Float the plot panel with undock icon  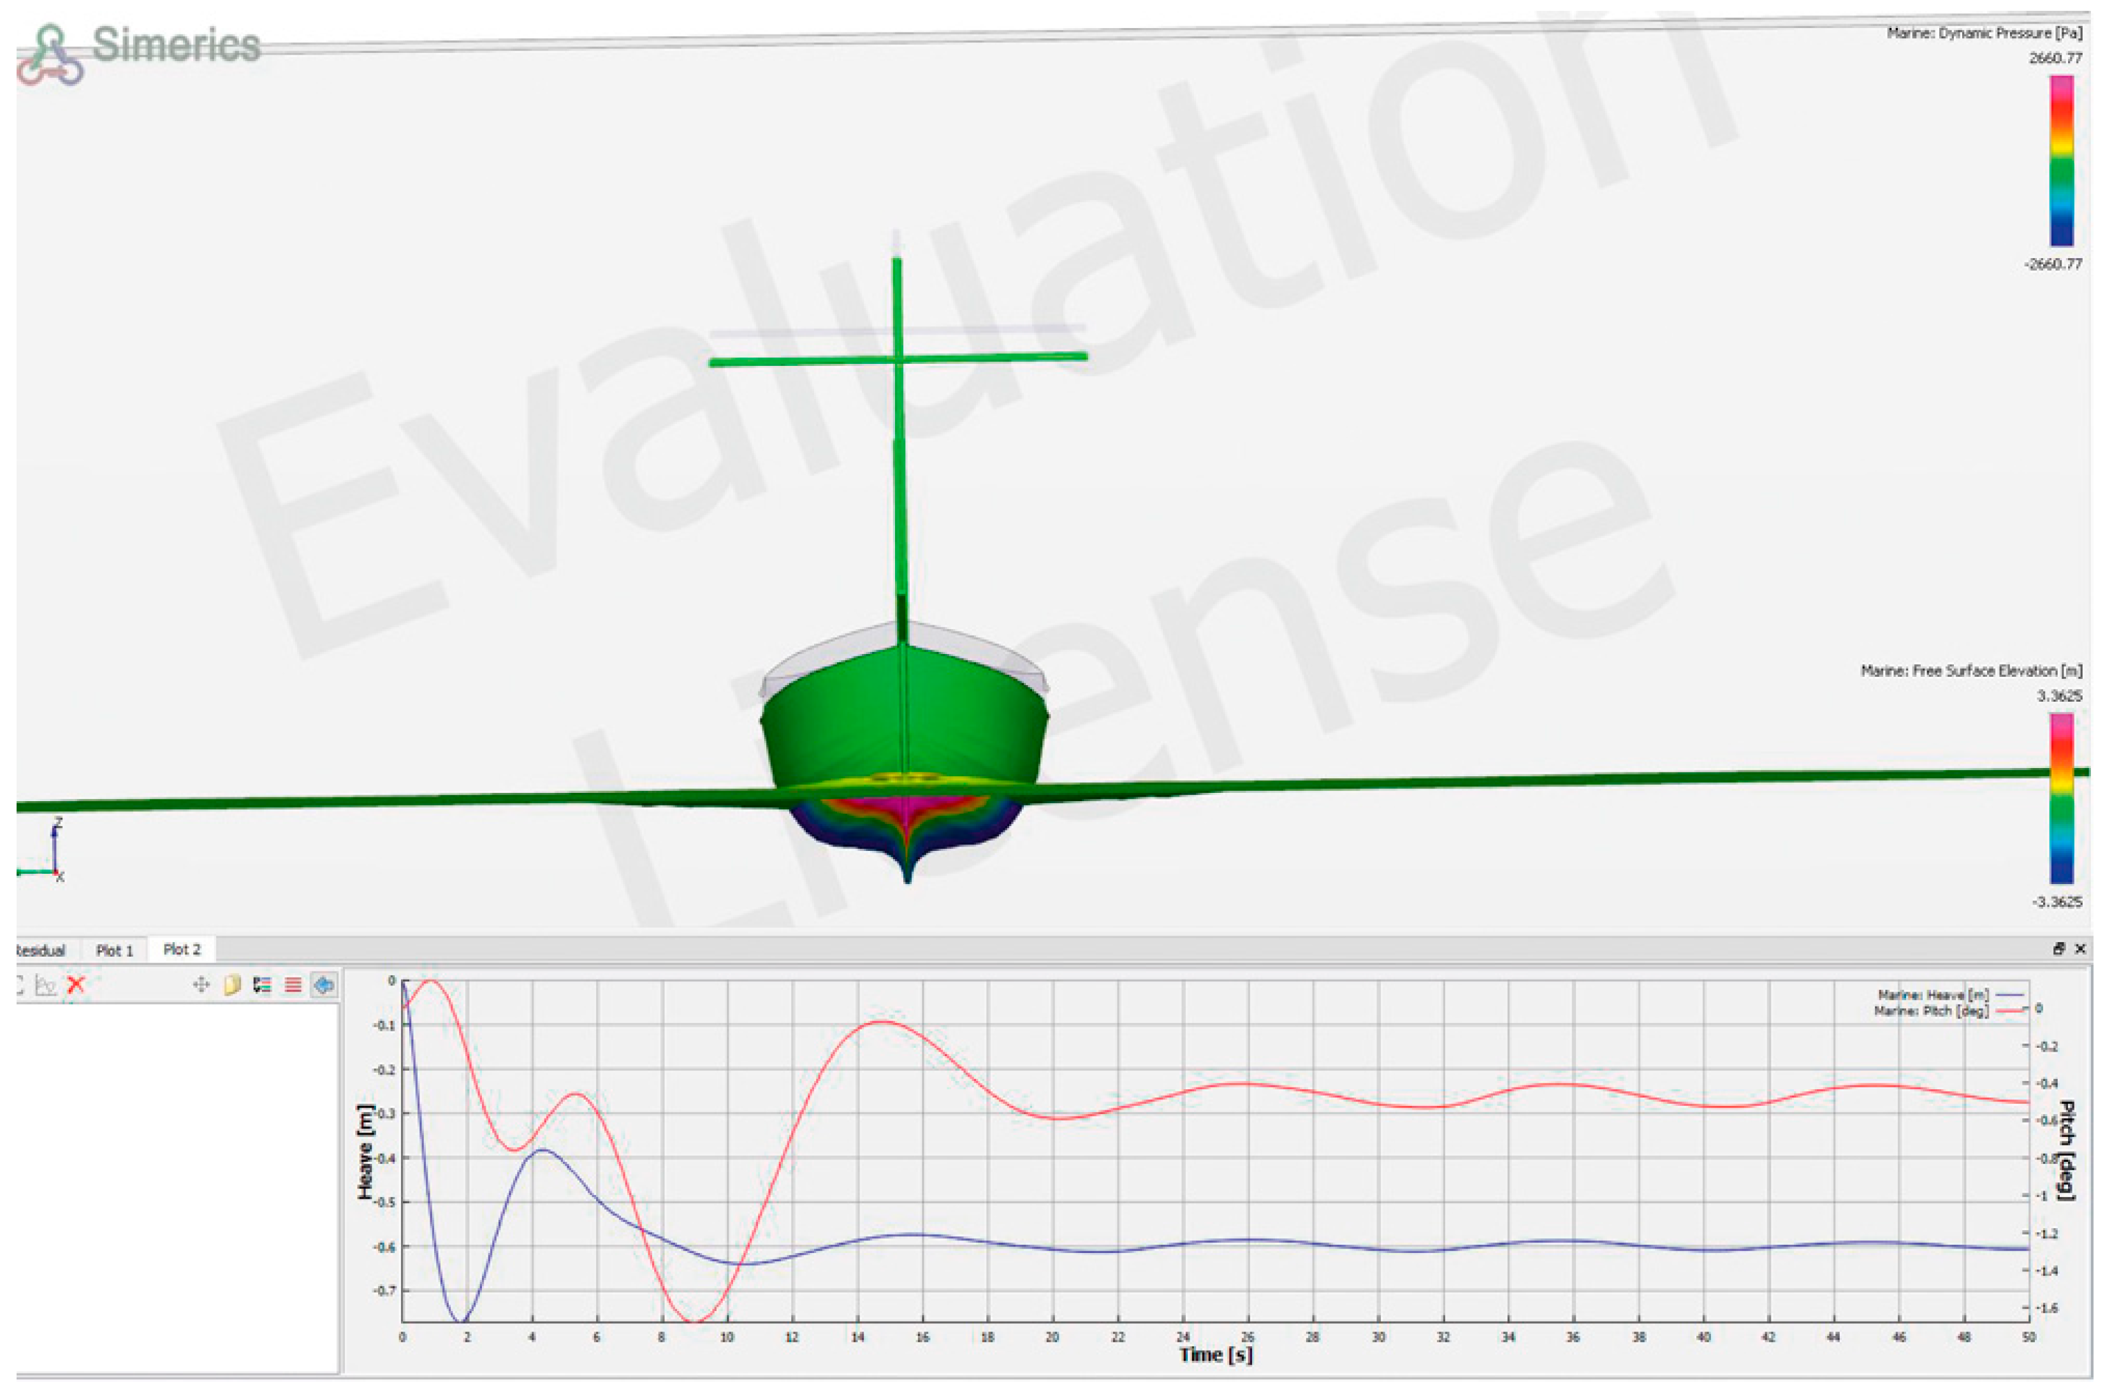(2059, 949)
